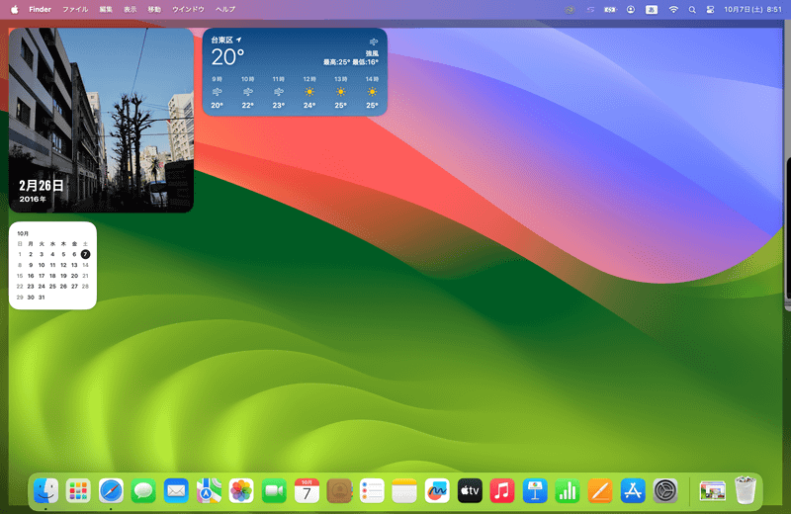
Task: Open the Apple TV app in the Dock
Action: pyautogui.click(x=470, y=490)
